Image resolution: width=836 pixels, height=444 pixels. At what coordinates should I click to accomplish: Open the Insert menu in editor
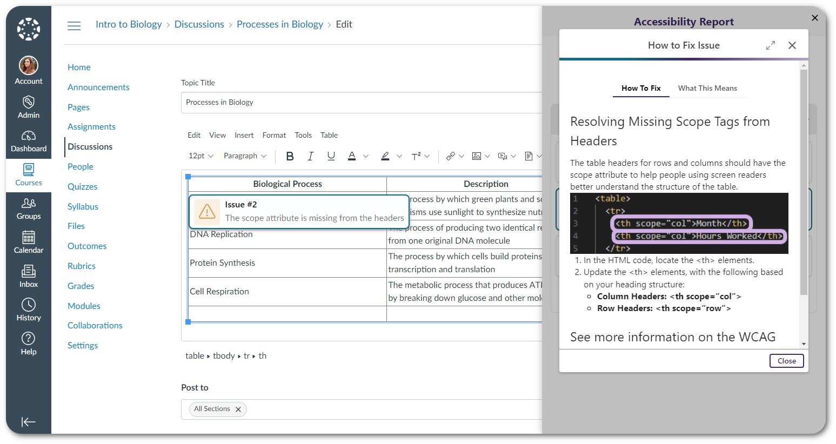[x=244, y=135]
